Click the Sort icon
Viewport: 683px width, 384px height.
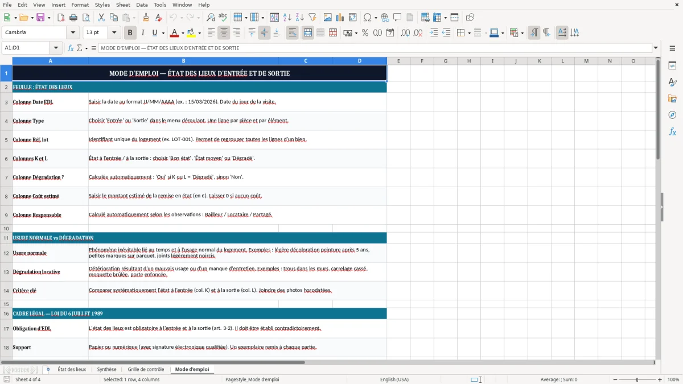274,18
